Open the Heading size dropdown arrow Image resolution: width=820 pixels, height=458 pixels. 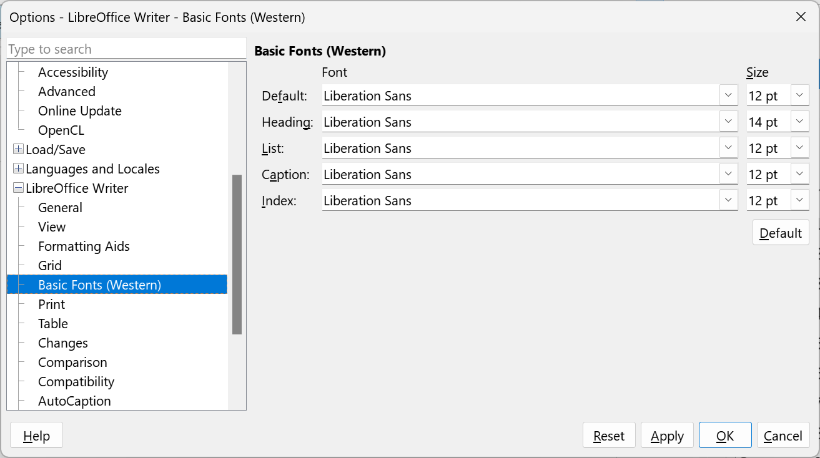click(800, 122)
